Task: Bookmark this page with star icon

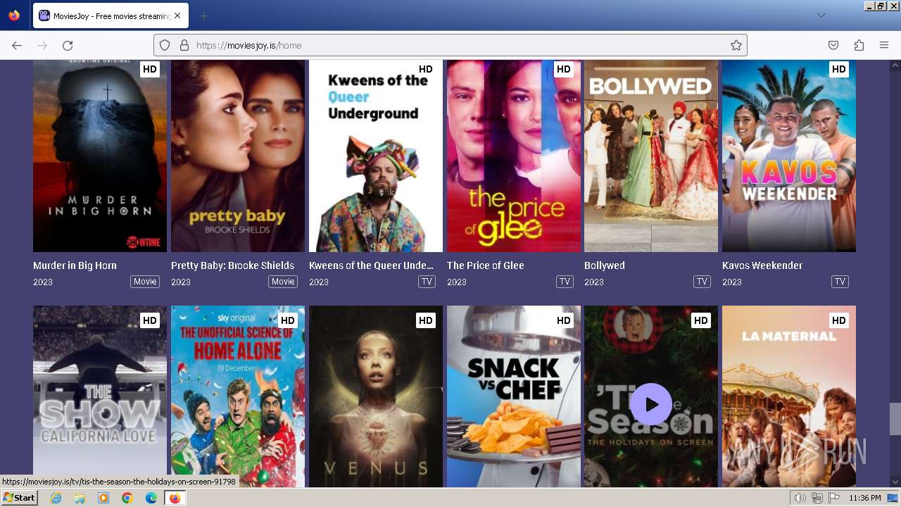Action: 736,45
